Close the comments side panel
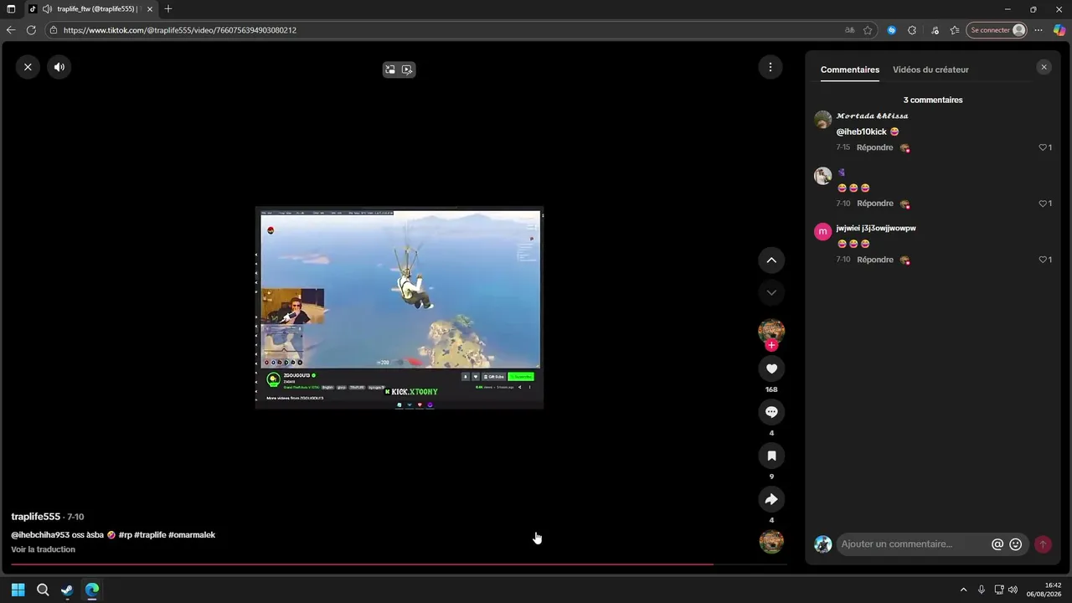Viewport: 1072px width, 603px height. [x=1044, y=67]
